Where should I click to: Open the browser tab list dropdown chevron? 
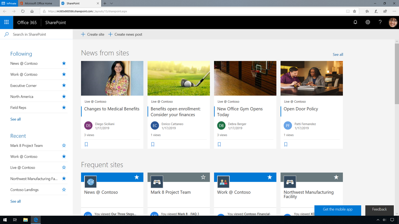click(x=111, y=3)
